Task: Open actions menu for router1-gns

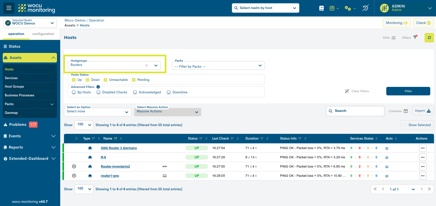Action: 423,176
